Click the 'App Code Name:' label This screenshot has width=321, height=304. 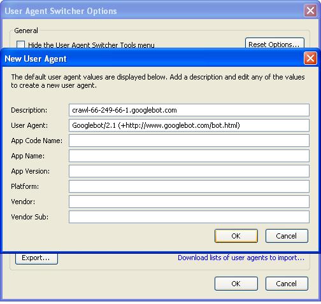click(37, 141)
